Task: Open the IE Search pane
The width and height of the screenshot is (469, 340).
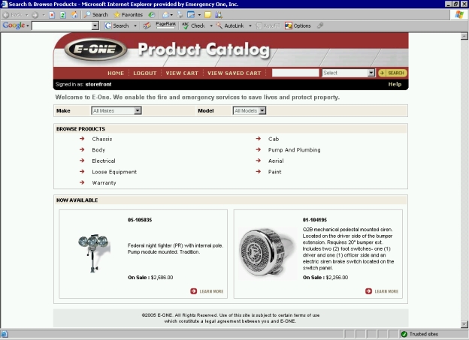Action: (95, 15)
